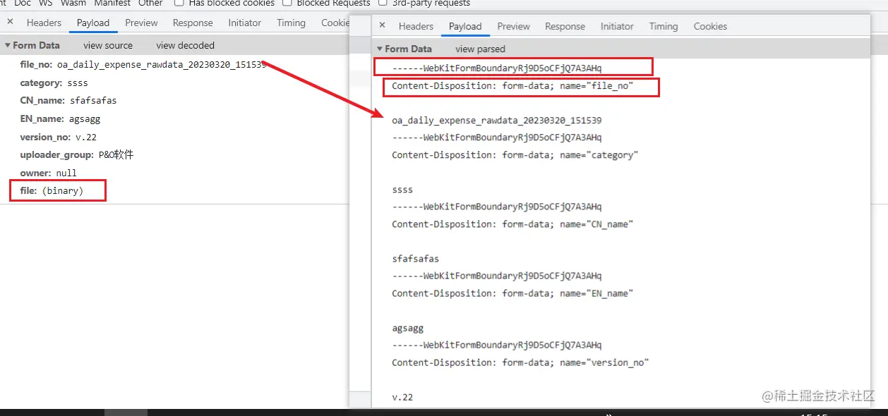Screen dimensions: 888x416
Task: Show the Initiator tab in the front panel
Action: (617, 26)
